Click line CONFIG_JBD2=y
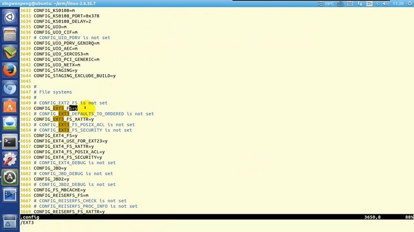This screenshot has height=232, width=414. pyautogui.click(x=51, y=179)
